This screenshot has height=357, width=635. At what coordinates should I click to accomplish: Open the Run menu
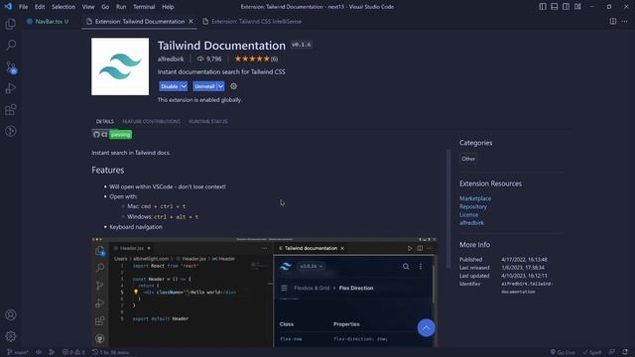(121, 7)
